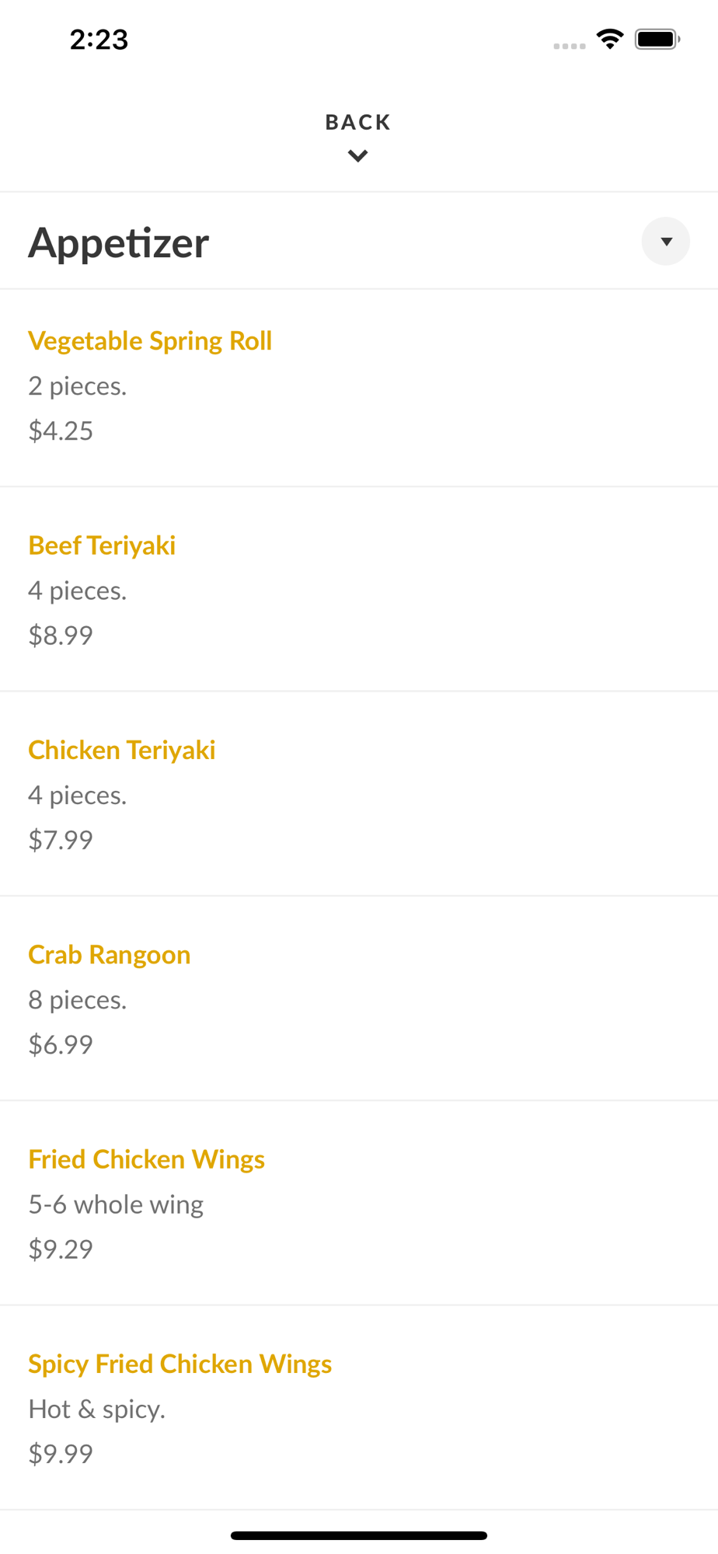Select the $7.99 price text
This screenshot has width=718, height=1554.
click(61, 839)
